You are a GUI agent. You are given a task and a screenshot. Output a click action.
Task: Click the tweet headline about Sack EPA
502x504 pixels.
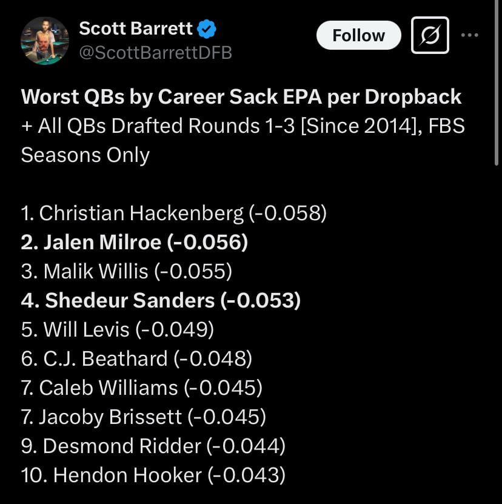[x=241, y=96]
